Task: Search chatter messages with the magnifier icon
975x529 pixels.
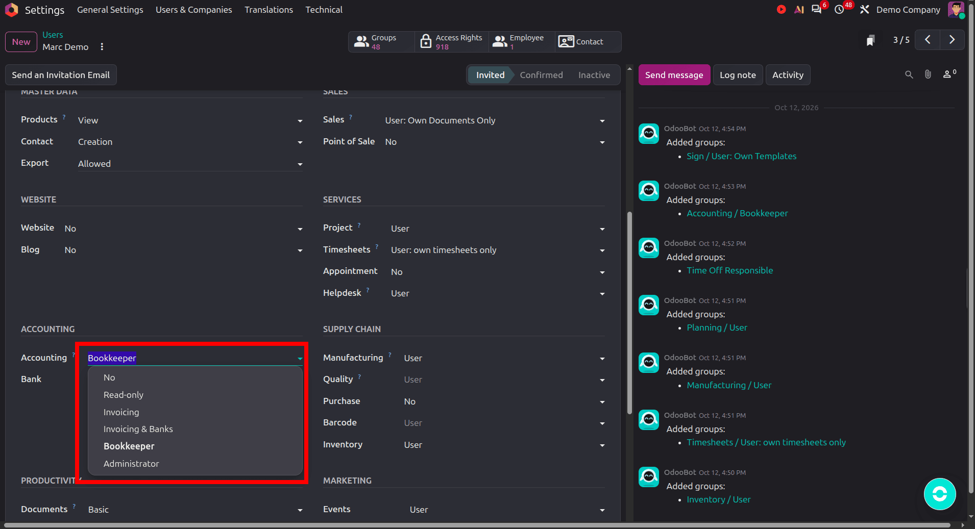Action: click(909, 74)
